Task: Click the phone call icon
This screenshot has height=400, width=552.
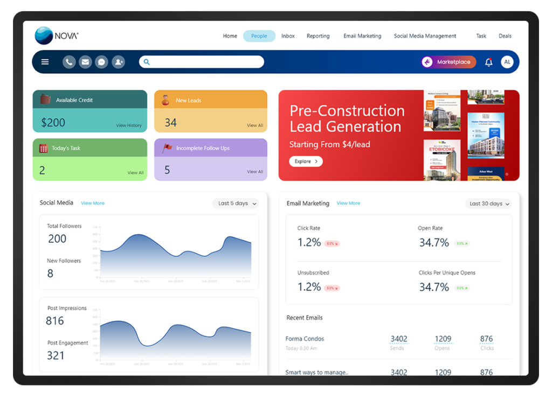Action: pyautogui.click(x=69, y=62)
